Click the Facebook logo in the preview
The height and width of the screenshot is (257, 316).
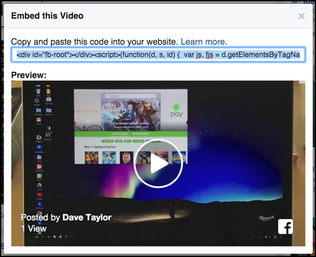pyautogui.click(x=286, y=227)
